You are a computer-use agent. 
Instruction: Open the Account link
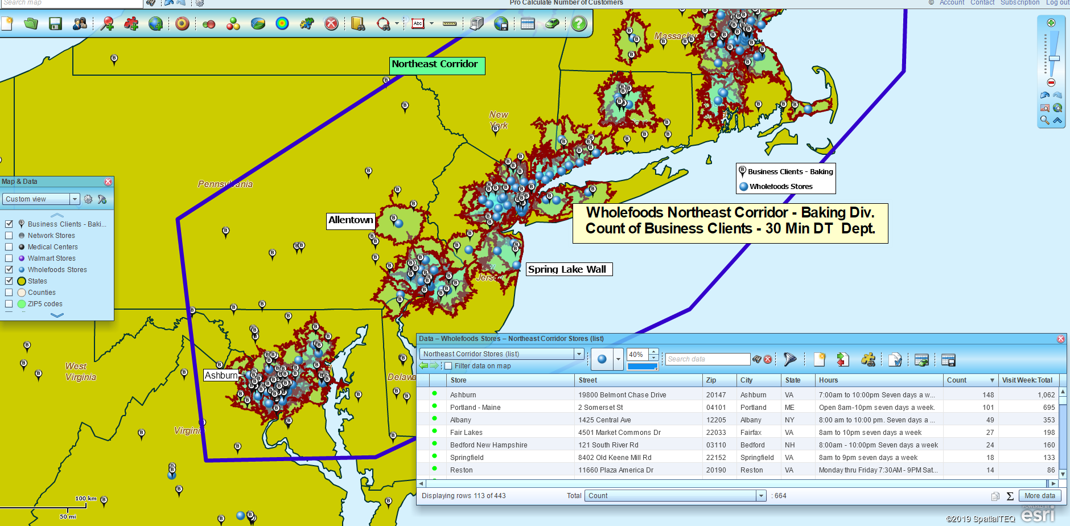[952, 3]
